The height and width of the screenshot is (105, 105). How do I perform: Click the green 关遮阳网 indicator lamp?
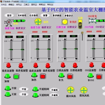pos(35,95)
